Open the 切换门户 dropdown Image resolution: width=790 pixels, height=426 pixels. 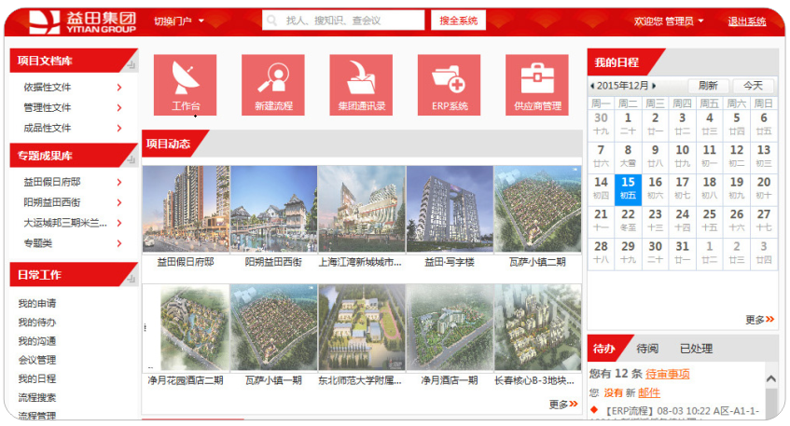click(179, 21)
